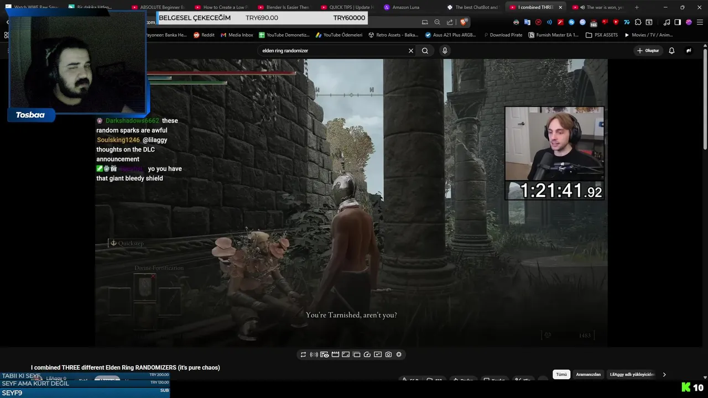
Task: Switch to 'The war is won' tab
Action: (600, 7)
